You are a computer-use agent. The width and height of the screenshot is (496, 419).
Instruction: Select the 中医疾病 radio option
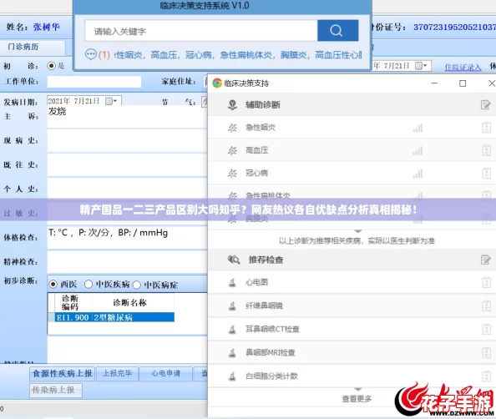coord(89,285)
